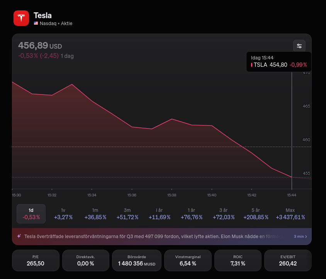The width and height of the screenshot is (326, 279).
Task: Click the -0,53 % (-2,45) daily change
Action: [x=39, y=56]
